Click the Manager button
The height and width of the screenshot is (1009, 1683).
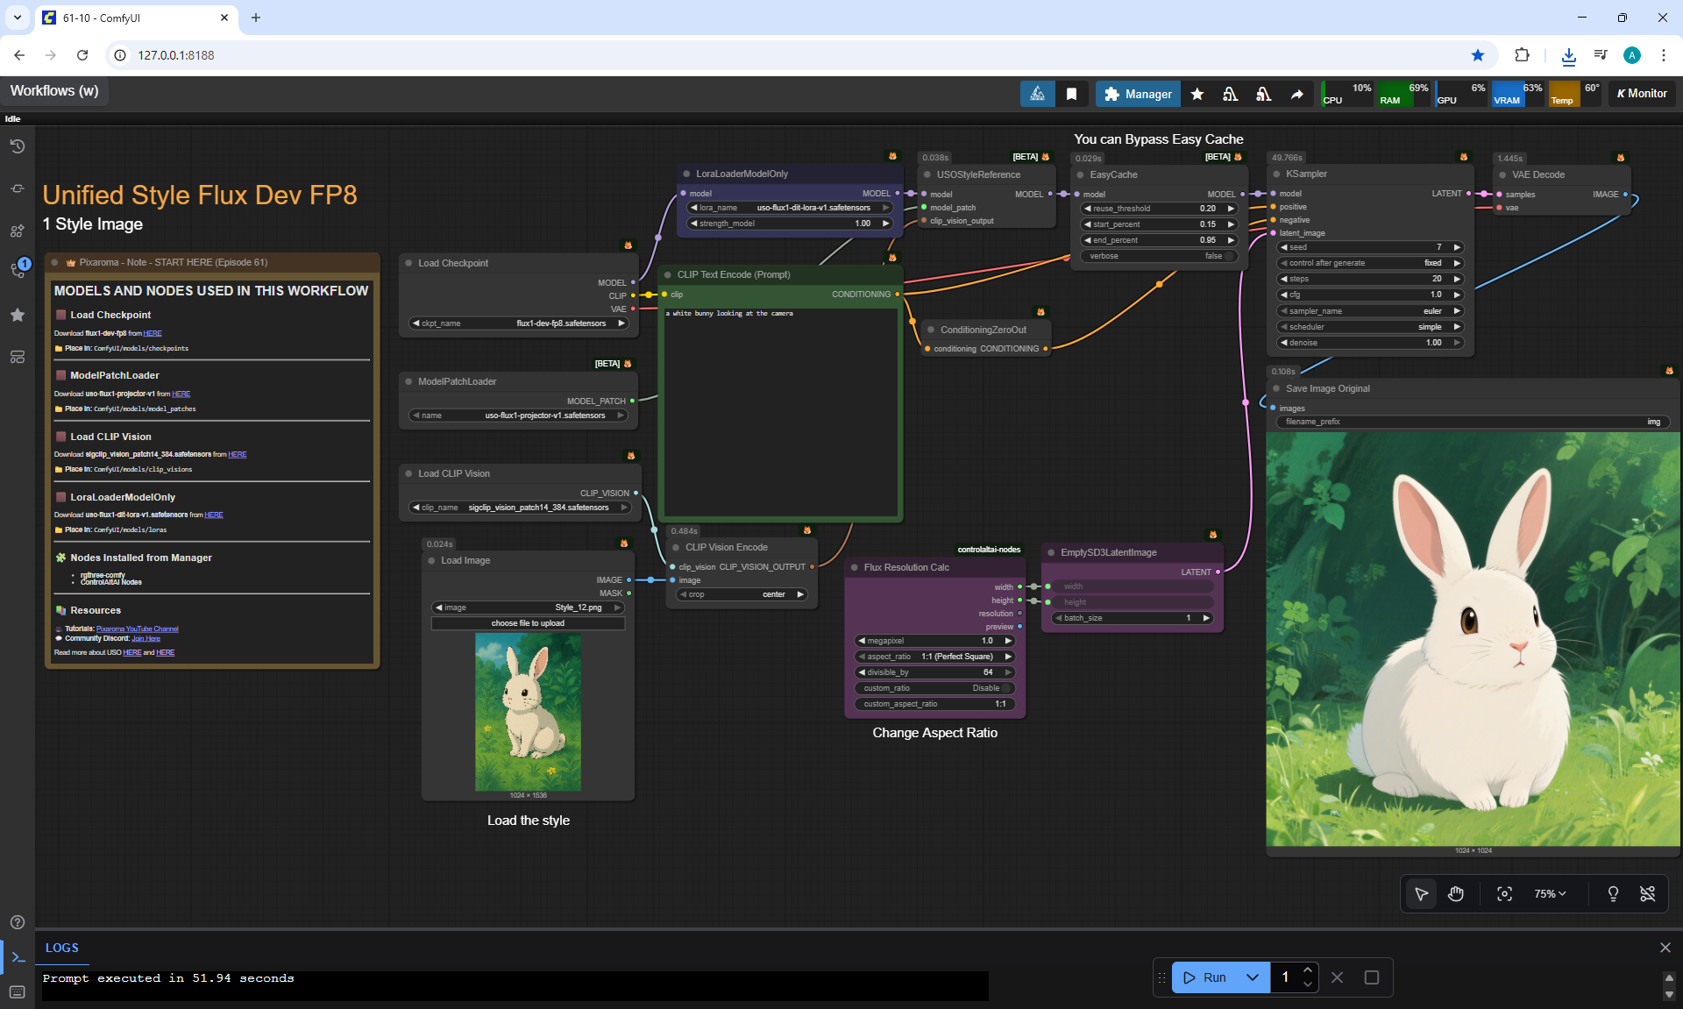[x=1137, y=94]
